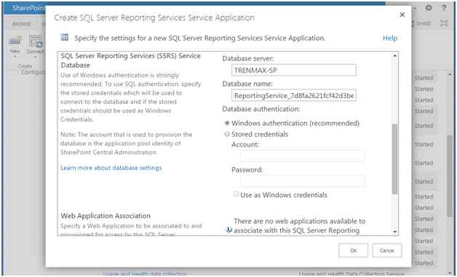Click the Account input field
Screen dimensions: 457x277
[303, 156]
